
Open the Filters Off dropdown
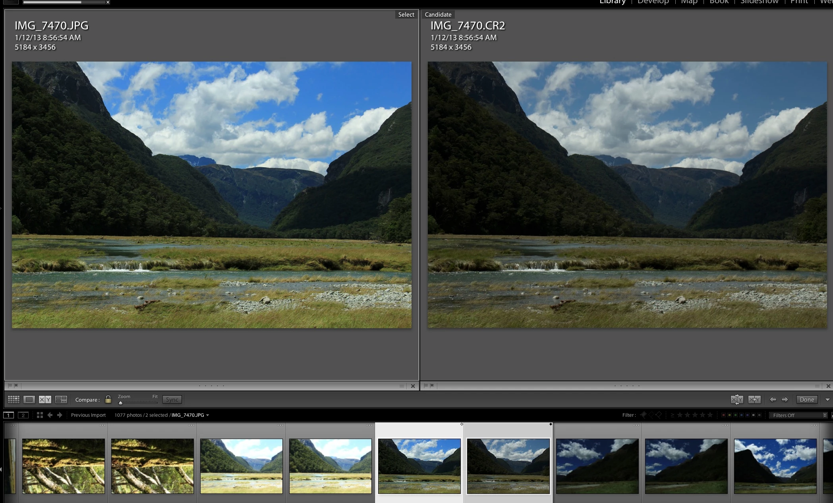798,415
